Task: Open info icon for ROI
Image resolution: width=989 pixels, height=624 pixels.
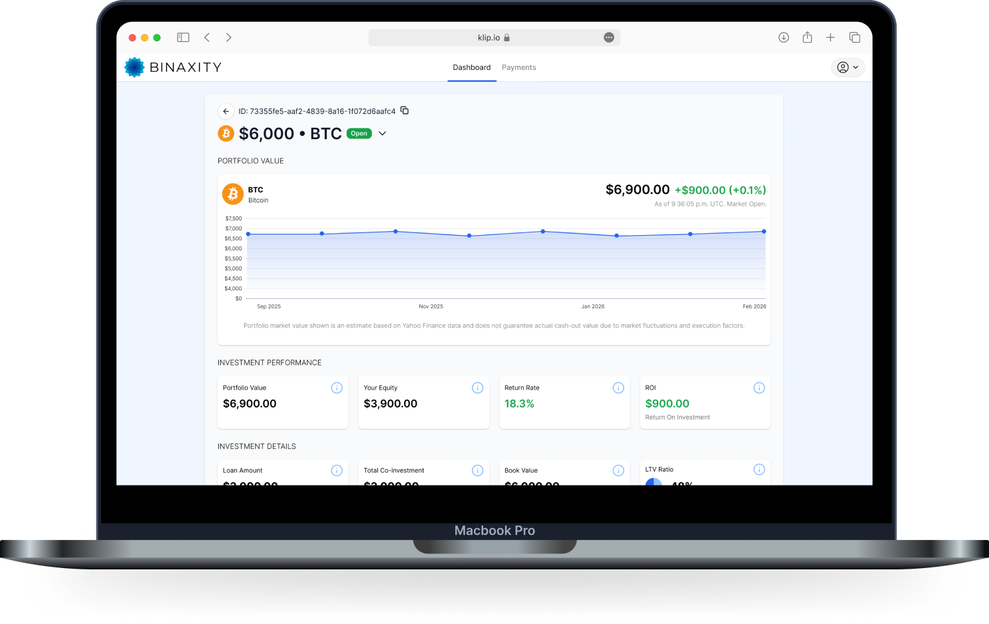Action: coord(759,388)
